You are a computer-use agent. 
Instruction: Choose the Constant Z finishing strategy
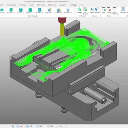click(21, 11)
